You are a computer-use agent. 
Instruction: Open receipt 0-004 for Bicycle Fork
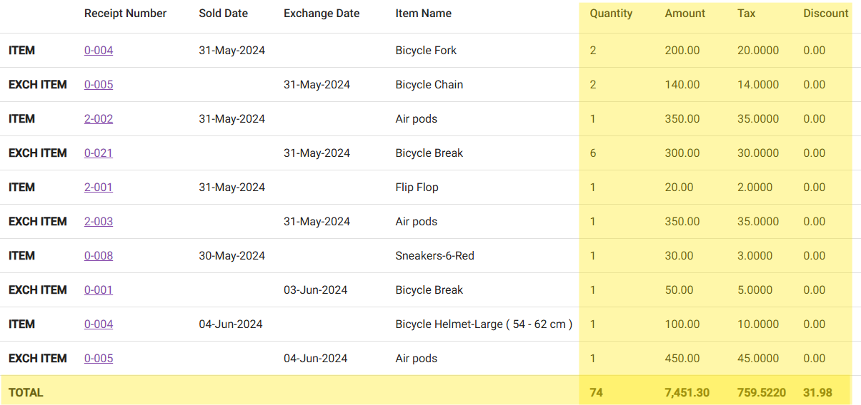pyautogui.click(x=99, y=51)
